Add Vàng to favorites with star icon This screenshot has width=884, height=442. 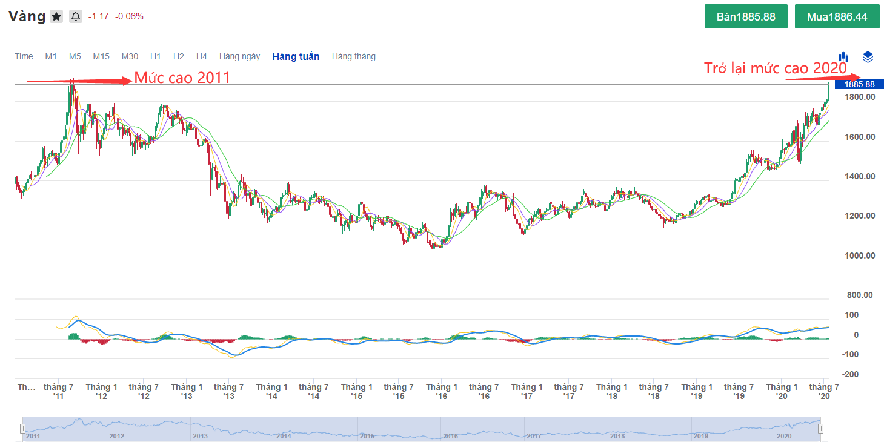pos(56,16)
